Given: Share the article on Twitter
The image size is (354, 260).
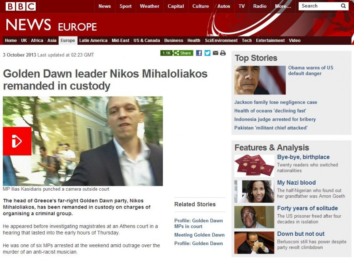Looking at the screenshot, I should pyautogui.click(x=207, y=53).
